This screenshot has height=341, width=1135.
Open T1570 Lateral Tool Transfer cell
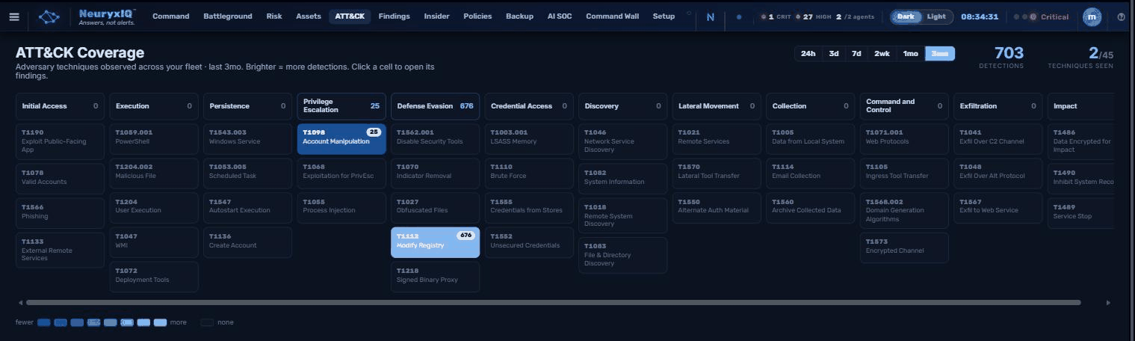717,173
